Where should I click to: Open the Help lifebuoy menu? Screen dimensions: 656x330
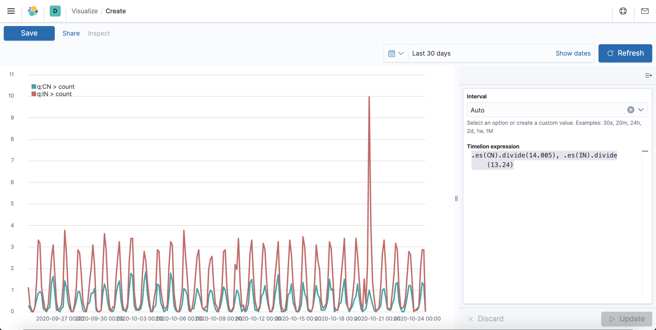623,11
